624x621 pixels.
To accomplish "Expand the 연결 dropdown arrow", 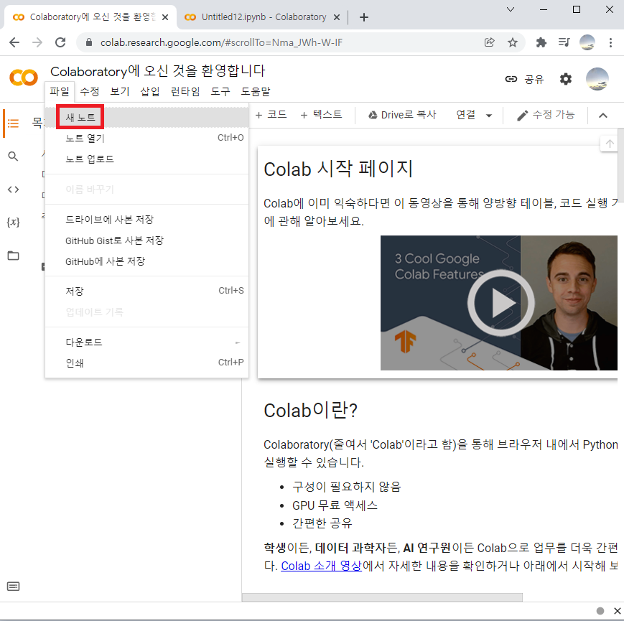I will pyautogui.click(x=489, y=116).
